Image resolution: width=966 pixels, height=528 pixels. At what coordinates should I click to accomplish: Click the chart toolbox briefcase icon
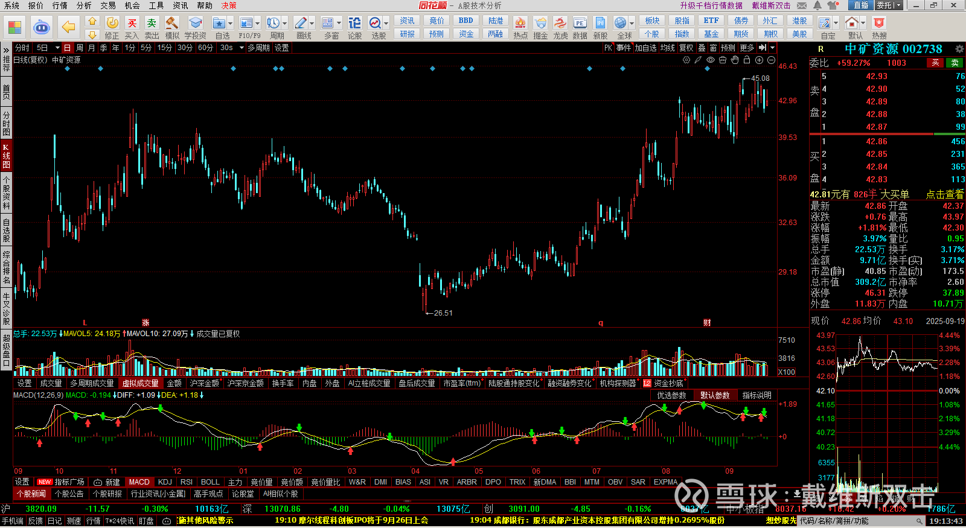pos(723,60)
